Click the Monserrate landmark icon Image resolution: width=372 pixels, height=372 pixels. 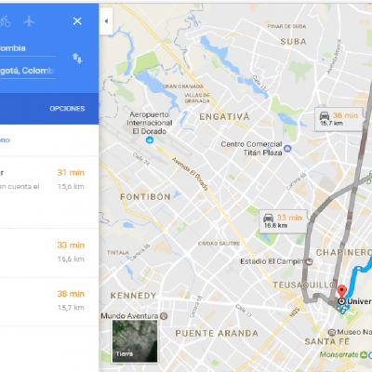pos(364,355)
